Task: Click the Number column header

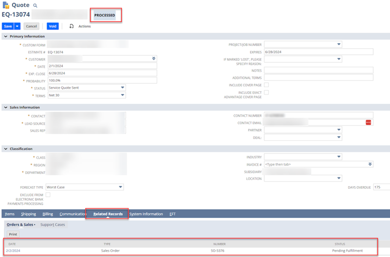Action: pos(219,244)
